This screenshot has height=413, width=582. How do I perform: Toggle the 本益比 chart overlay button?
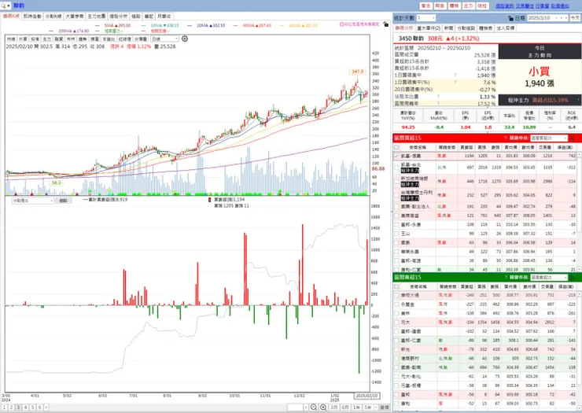coord(109,39)
